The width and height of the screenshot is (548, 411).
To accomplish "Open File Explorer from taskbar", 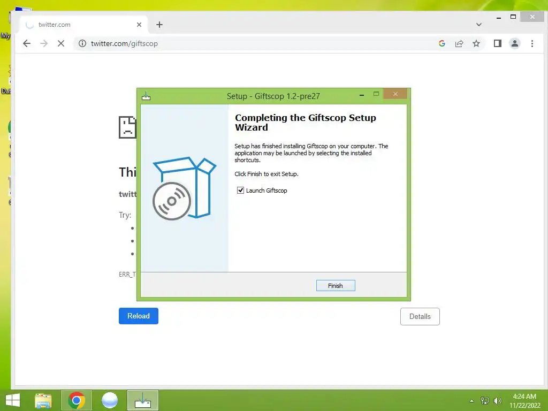I will 43,400.
